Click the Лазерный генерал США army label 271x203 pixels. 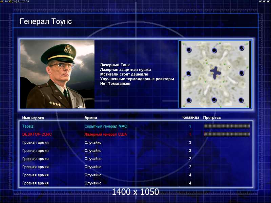point(106,134)
